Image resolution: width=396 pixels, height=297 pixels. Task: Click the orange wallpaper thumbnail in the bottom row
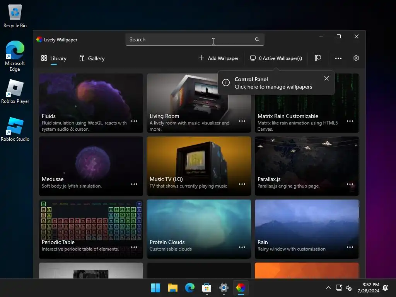[x=307, y=270]
